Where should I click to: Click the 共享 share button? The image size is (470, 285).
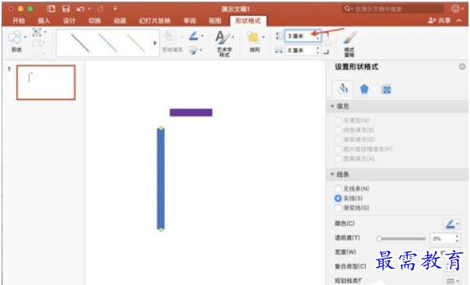click(440, 21)
